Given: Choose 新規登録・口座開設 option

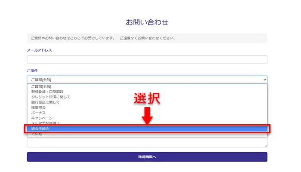Looking at the screenshot, I should 47,92.
